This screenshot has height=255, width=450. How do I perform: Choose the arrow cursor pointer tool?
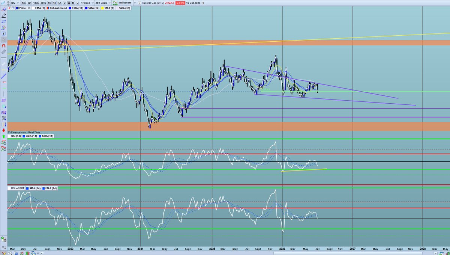pyautogui.click(x=4, y=39)
